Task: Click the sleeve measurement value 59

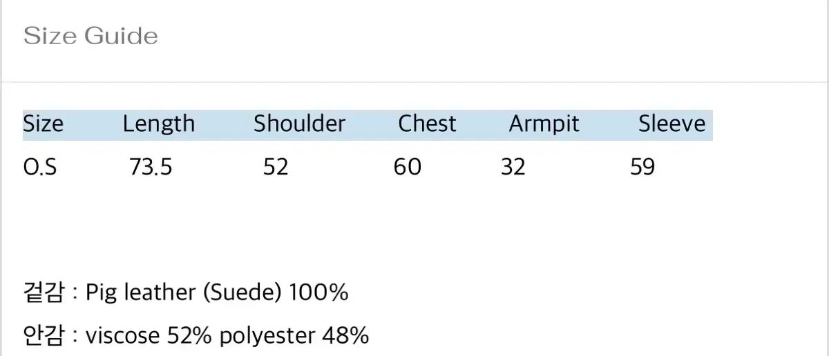Action: 642,167
